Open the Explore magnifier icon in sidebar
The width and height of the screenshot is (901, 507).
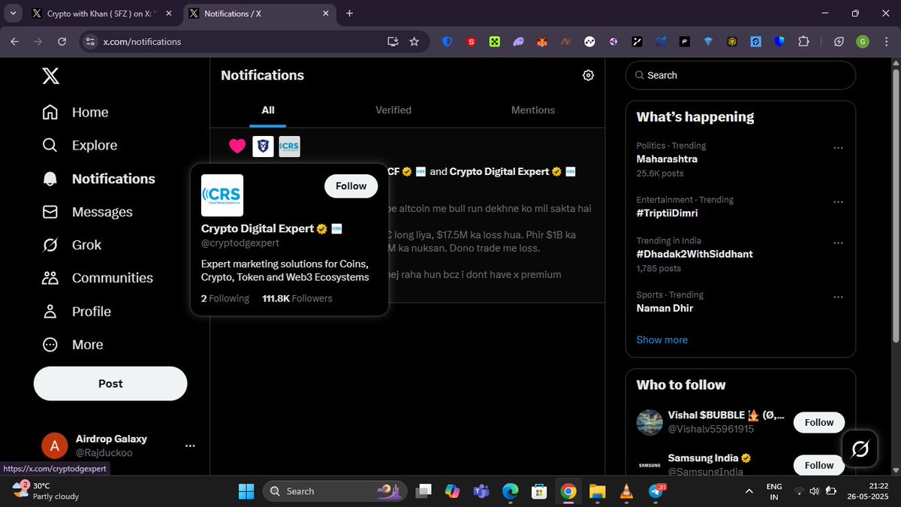coord(50,145)
